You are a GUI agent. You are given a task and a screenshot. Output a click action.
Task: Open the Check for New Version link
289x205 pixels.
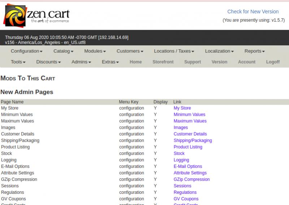[x=253, y=12]
